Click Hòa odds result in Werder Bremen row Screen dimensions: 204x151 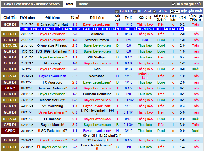click(x=145, y=40)
